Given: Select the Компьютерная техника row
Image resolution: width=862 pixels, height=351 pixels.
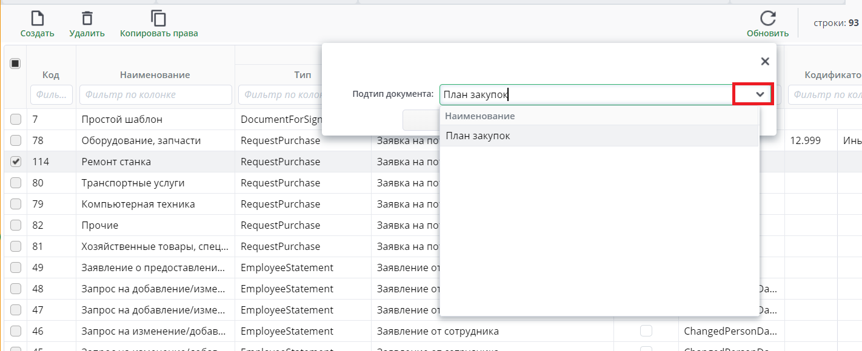Looking at the screenshot, I should [138, 204].
